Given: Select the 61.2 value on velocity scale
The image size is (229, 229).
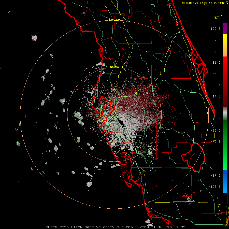Looking at the screenshot, I should tap(217, 63).
